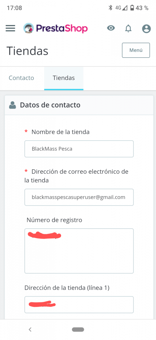156x340 pixels.
Task: Click the Bluetooth status icon
Action: (111, 8)
